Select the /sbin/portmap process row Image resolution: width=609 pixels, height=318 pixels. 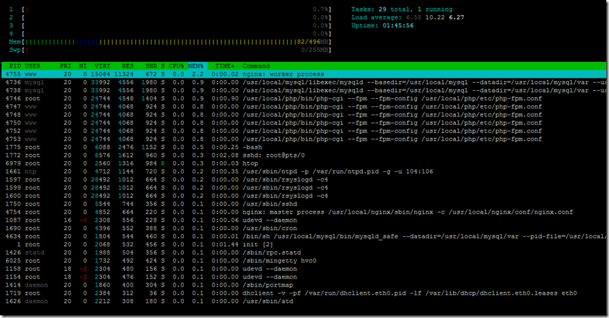[303, 285]
